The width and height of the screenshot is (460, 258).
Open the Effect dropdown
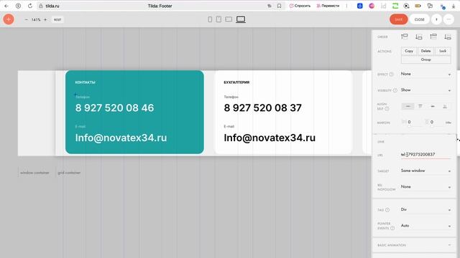click(x=425, y=74)
